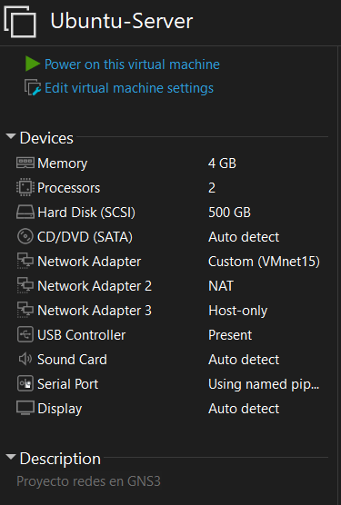Click the Memory device icon
Viewport: 341px width, 505px height.
point(25,163)
